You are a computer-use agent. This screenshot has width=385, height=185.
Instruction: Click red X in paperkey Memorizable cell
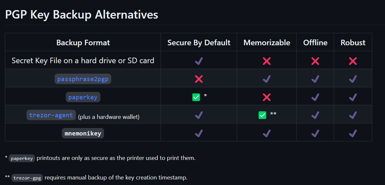[x=267, y=97]
